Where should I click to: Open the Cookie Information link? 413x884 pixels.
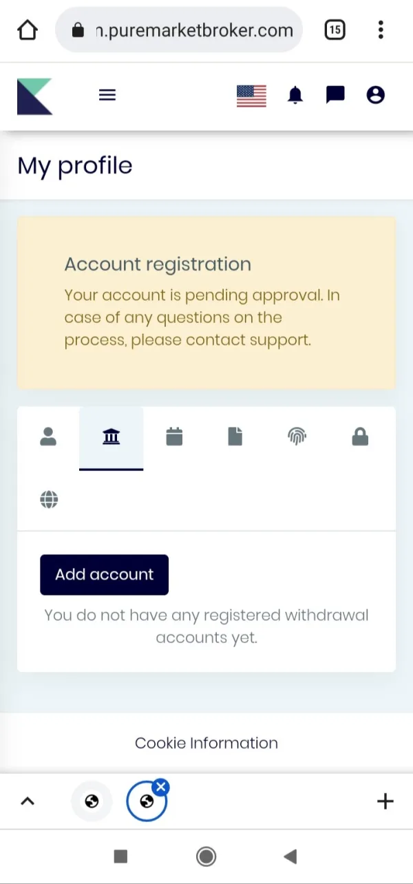(x=206, y=743)
